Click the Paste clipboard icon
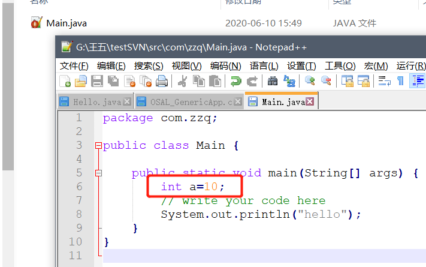 point(215,81)
